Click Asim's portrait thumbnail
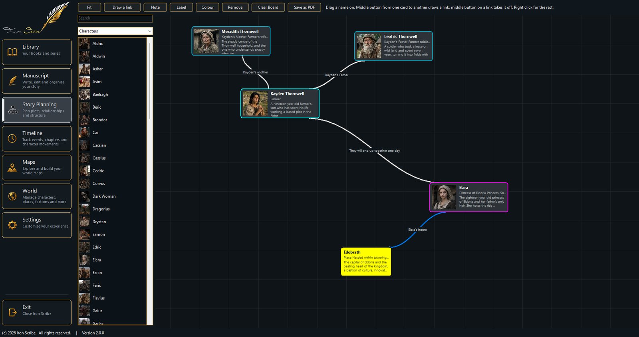The image size is (639, 337). pos(84,82)
